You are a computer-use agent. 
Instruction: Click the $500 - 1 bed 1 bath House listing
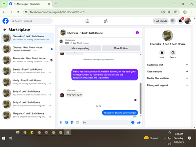(x=77, y=43)
